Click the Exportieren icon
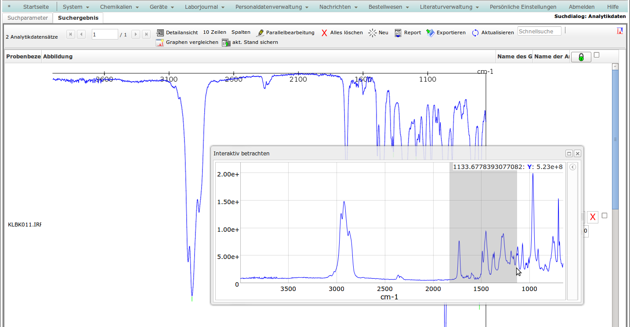Screen dimensions: 630x327 click(x=431, y=32)
